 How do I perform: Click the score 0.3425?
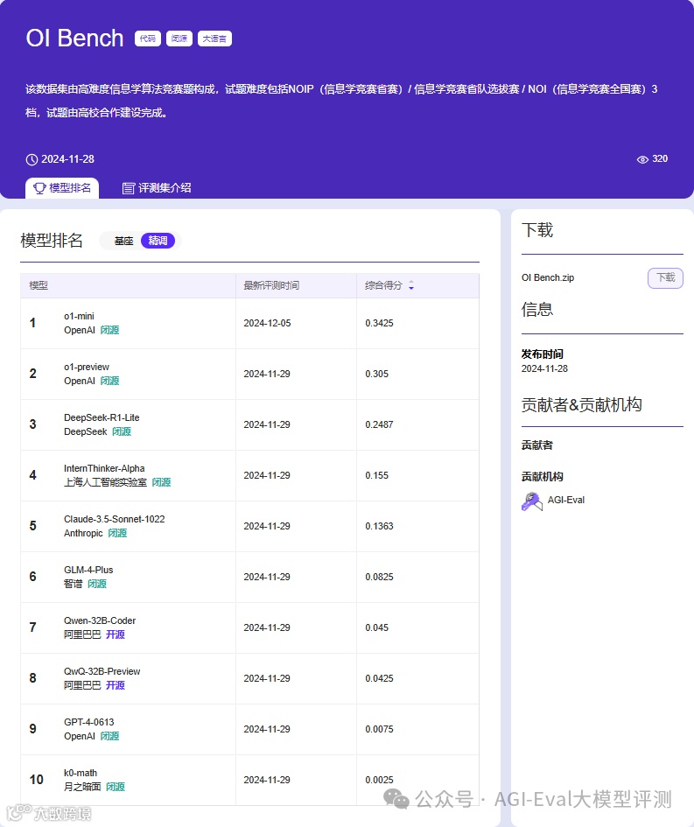click(x=379, y=323)
